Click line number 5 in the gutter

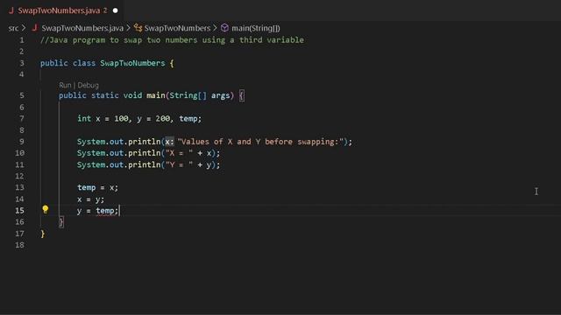pyautogui.click(x=22, y=95)
